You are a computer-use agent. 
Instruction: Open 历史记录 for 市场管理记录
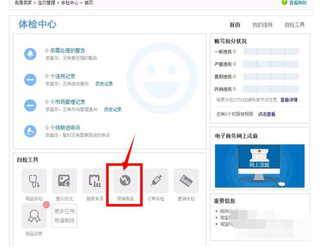pyautogui.click(x=113, y=109)
